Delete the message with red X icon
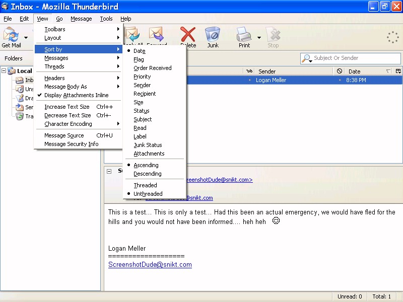Image resolution: width=403 pixels, height=302 pixels. (x=188, y=34)
